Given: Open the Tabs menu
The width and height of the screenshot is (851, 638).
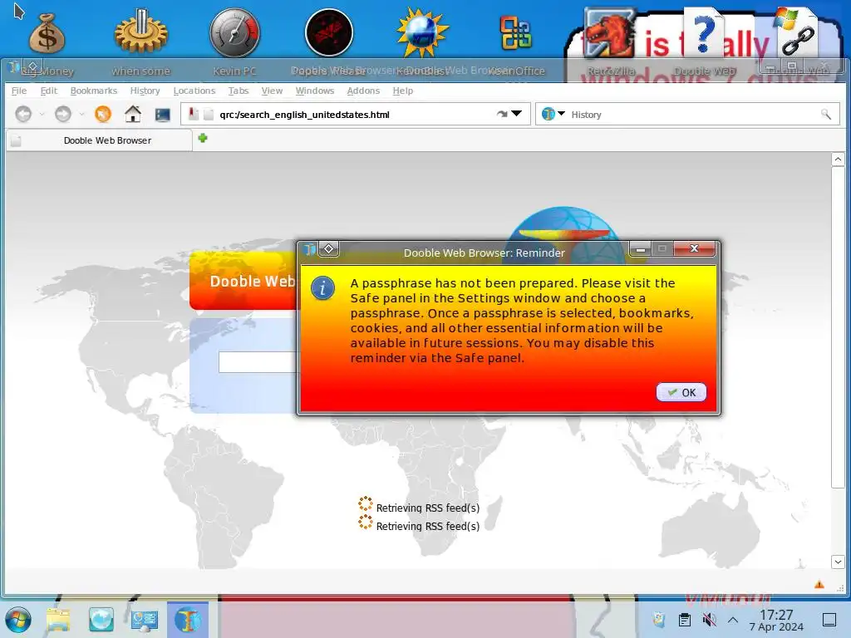Looking at the screenshot, I should tap(238, 91).
